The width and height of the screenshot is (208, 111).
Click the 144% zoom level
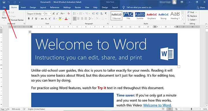[205, 109]
